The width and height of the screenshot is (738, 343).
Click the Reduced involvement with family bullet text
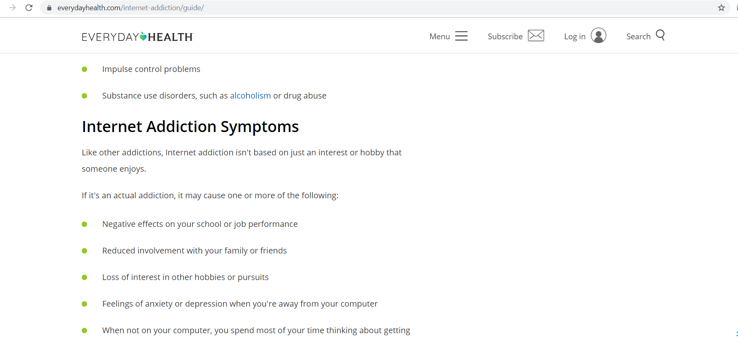[x=195, y=251]
